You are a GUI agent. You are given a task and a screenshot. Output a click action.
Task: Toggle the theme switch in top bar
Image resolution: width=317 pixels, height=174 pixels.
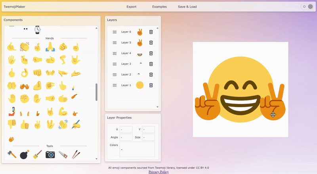click(x=307, y=6)
